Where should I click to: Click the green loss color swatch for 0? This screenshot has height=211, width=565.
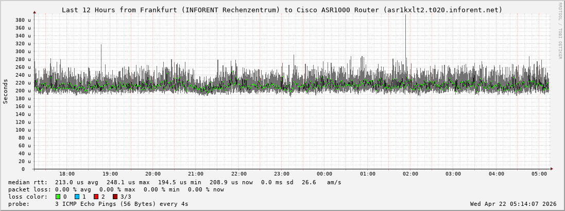58,197
